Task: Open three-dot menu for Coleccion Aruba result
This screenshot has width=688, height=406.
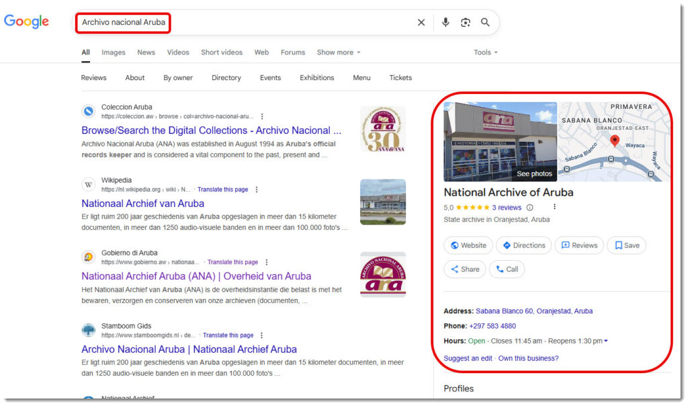Action: tap(262, 116)
